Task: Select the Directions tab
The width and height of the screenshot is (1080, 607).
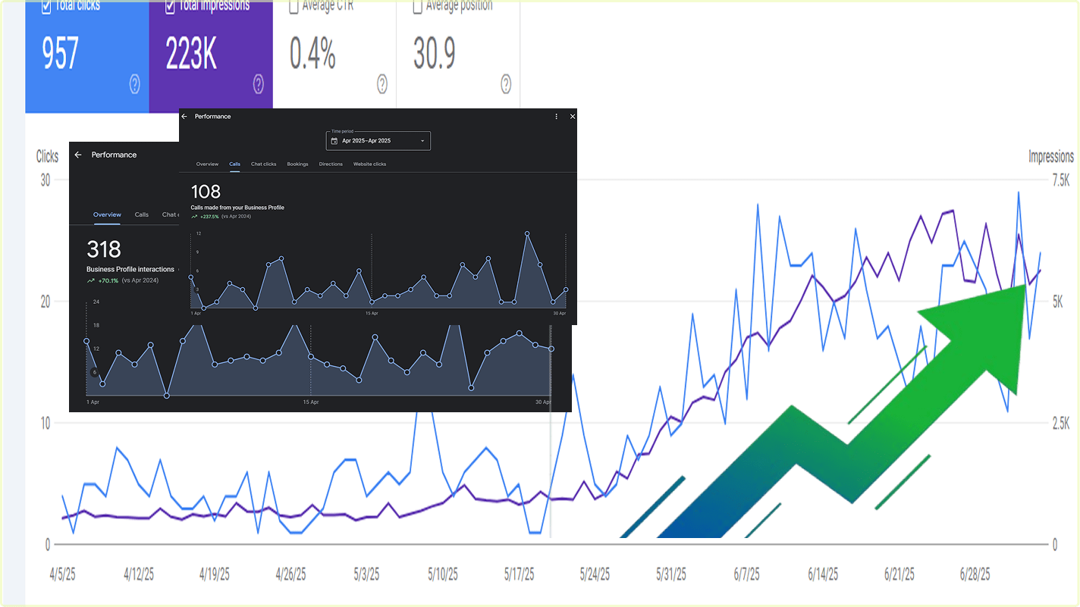Action: (x=331, y=164)
